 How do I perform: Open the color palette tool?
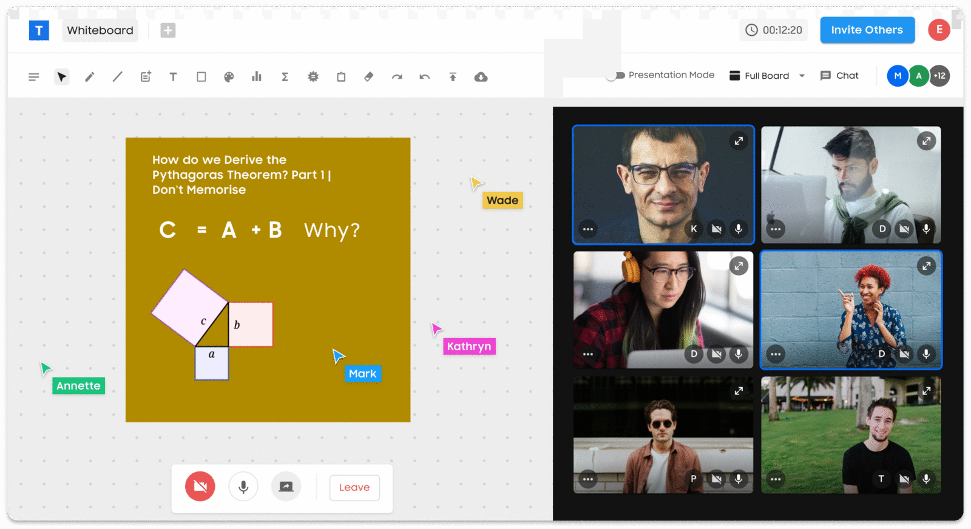pos(229,77)
